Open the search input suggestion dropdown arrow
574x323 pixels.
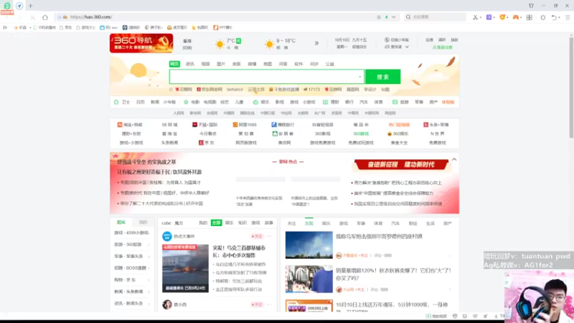(360, 77)
